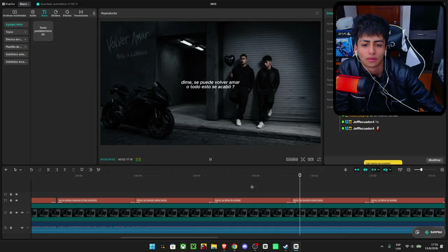Toggle clip linkage button
This screenshot has width=448, height=252.
click(x=374, y=170)
